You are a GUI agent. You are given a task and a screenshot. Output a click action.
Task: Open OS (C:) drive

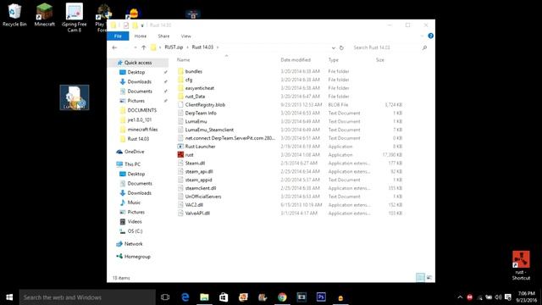(135, 231)
